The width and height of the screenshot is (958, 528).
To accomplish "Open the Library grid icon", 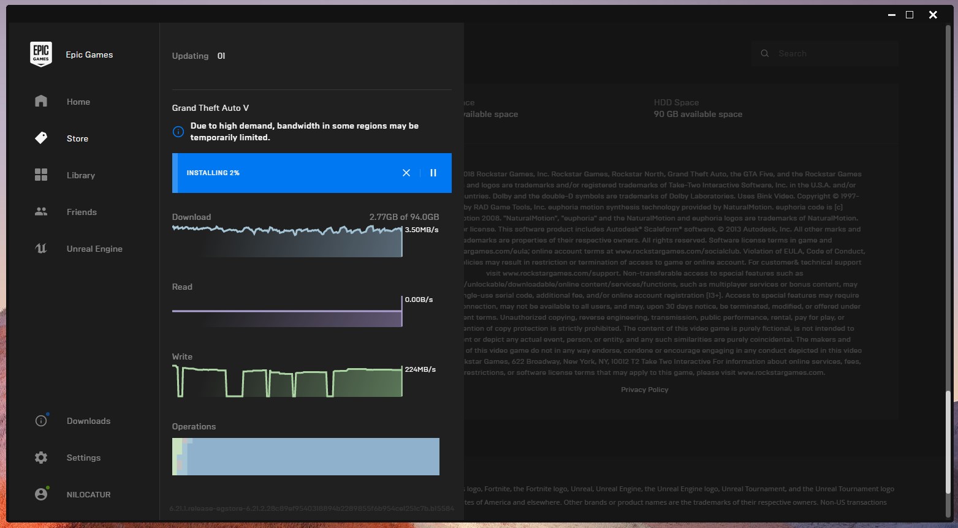I will pyautogui.click(x=41, y=175).
